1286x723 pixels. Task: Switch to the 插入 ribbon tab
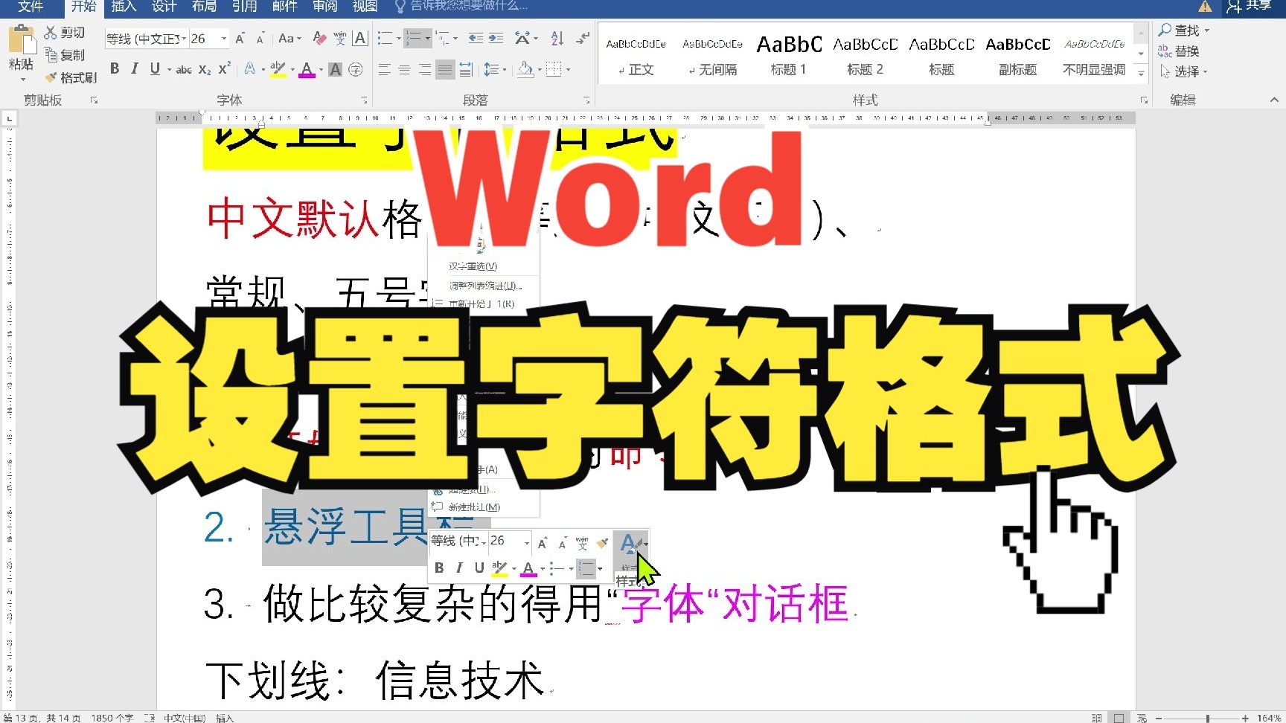[x=123, y=7]
